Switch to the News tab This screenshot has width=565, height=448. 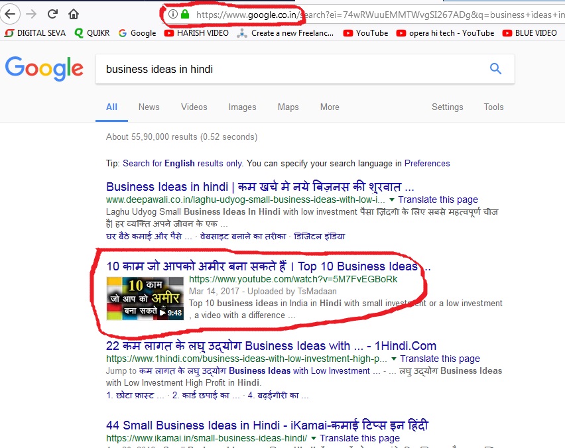(x=149, y=107)
